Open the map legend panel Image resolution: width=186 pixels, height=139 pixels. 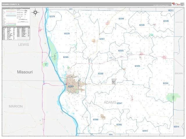point(16,17)
